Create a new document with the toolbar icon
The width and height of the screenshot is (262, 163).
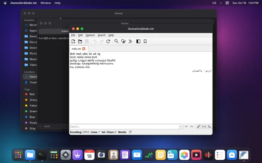[73, 41]
